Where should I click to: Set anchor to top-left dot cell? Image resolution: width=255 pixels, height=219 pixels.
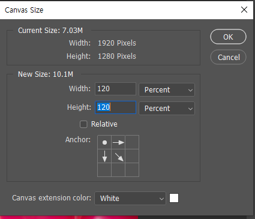click(x=104, y=142)
